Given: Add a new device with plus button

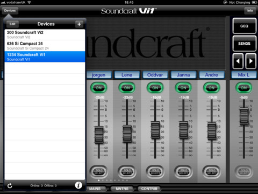Looking at the screenshot, I should click(79, 24).
